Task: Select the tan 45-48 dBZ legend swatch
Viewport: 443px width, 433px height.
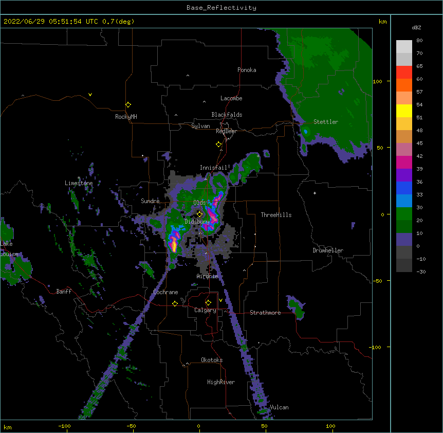Action: pos(404,136)
